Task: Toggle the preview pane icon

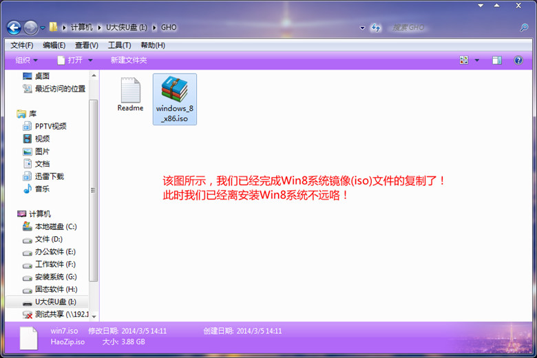Action: pos(497,61)
